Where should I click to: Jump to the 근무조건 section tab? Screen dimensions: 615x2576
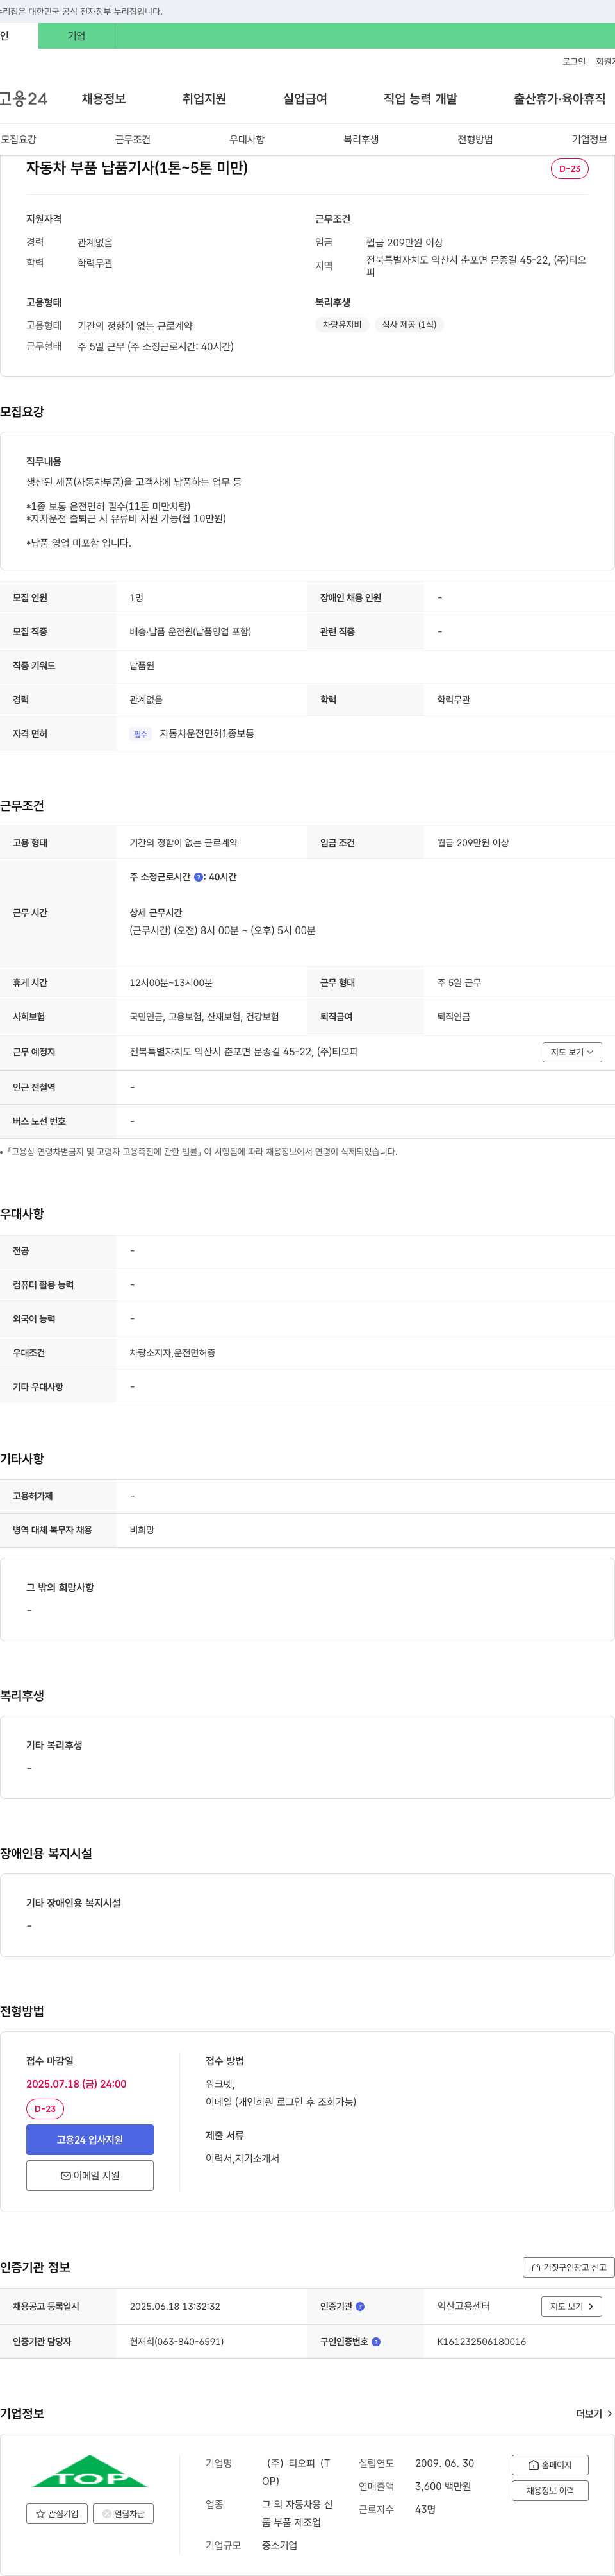click(133, 139)
